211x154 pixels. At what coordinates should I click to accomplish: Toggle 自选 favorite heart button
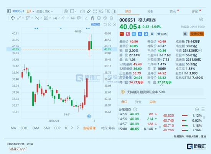click(x=162, y=34)
